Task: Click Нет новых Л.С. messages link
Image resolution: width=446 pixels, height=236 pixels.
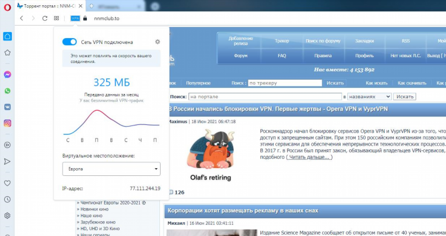Action: pyautogui.click(x=406, y=56)
